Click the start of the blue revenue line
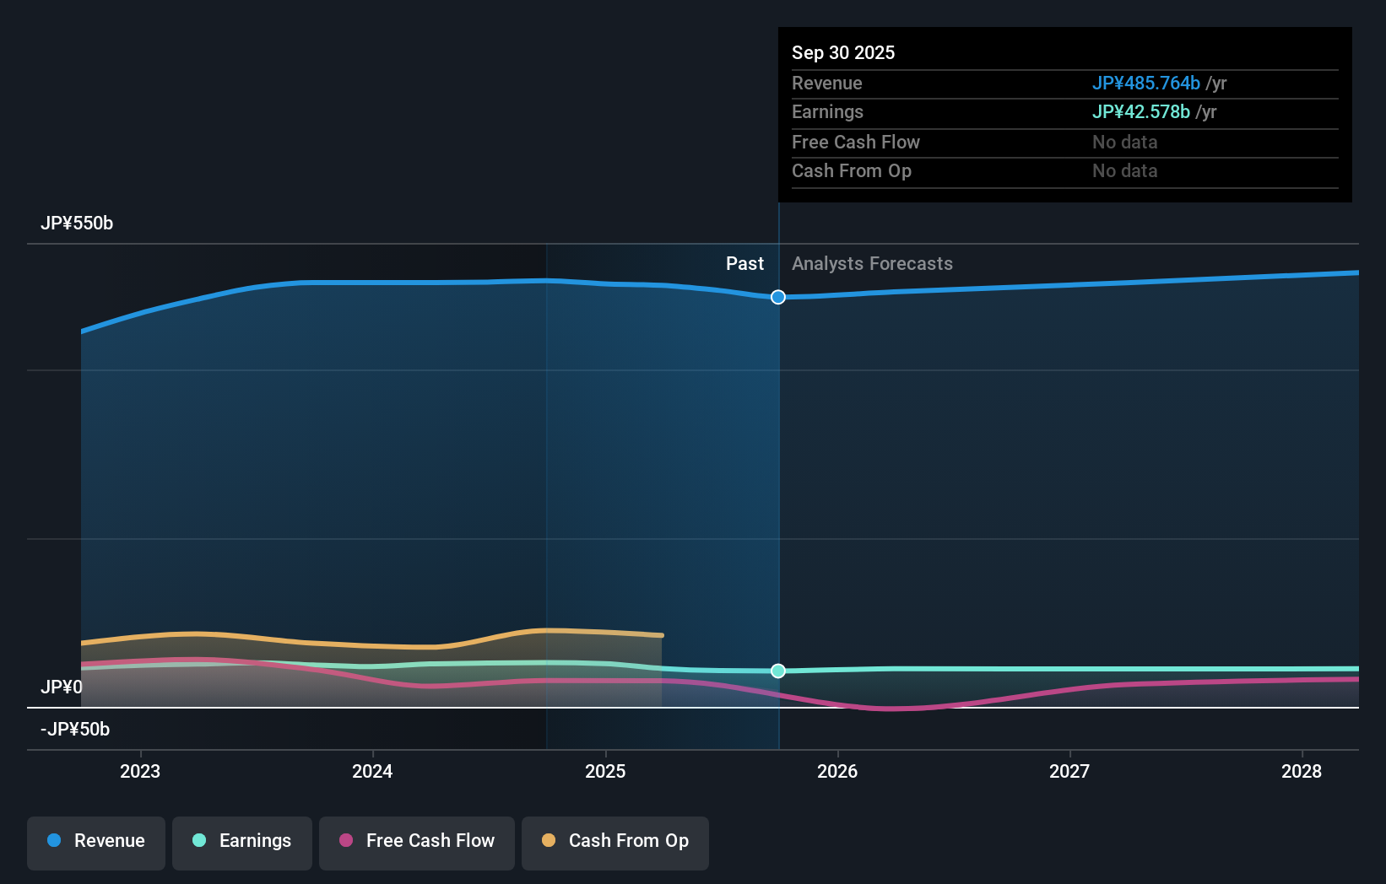 click(x=82, y=331)
